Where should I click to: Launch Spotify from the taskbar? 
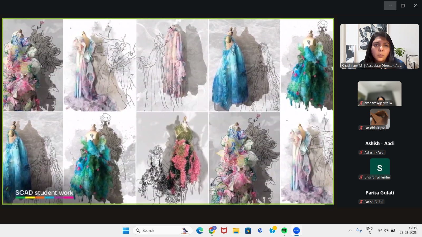point(284,231)
